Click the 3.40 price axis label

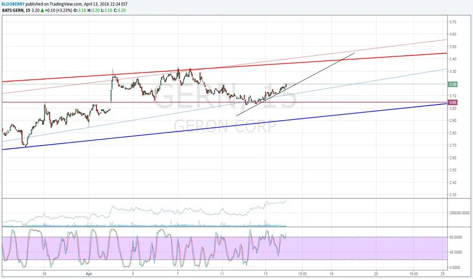click(453, 59)
